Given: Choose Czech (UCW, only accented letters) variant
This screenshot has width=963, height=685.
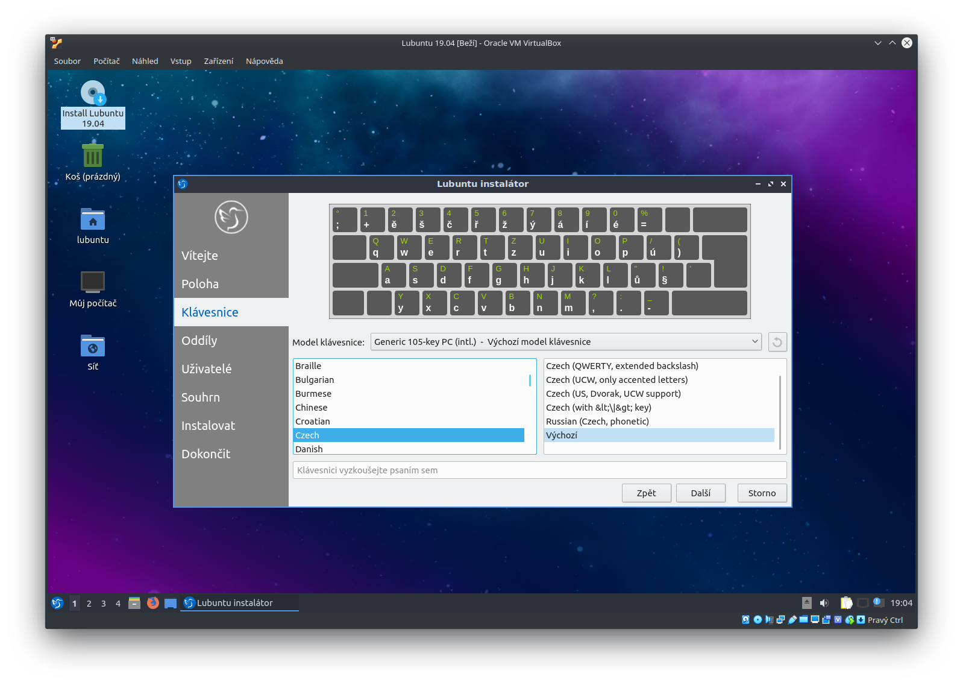Looking at the screenshot, I should pyautogui.click(x=659, y=380).
